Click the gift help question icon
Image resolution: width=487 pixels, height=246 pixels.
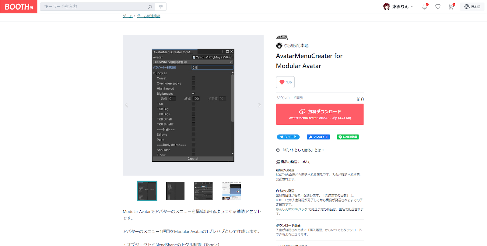click(278, 150)
